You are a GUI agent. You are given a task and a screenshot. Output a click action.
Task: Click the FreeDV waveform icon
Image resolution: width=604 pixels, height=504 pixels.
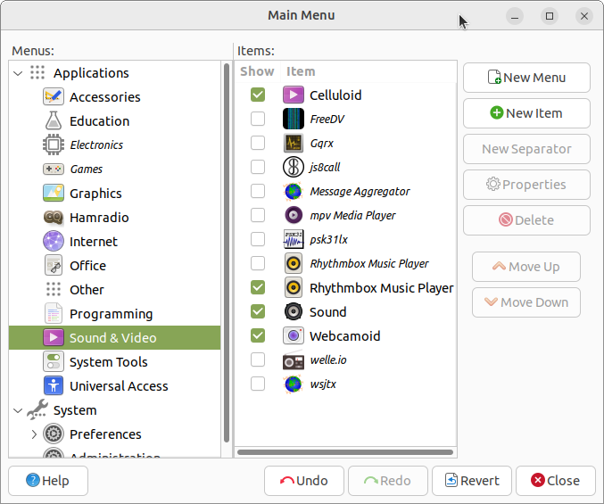[294, 119]
